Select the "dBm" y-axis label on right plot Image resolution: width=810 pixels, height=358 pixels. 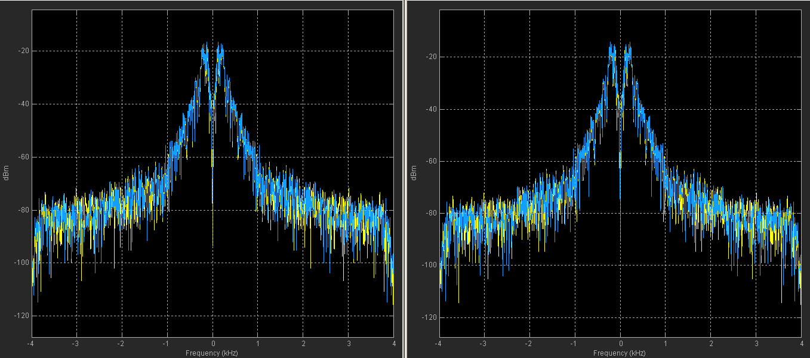tap(414, 173)
